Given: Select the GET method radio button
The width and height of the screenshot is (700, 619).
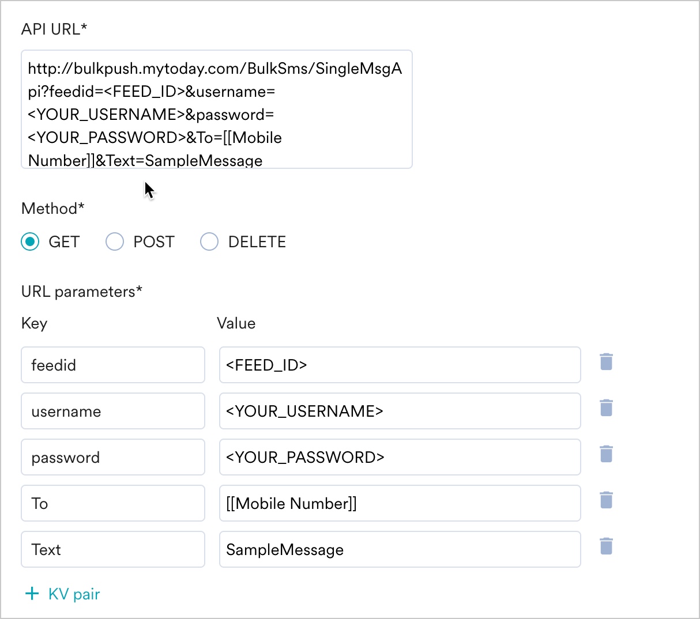Looking at the screenshot, I should click(30, 241).
